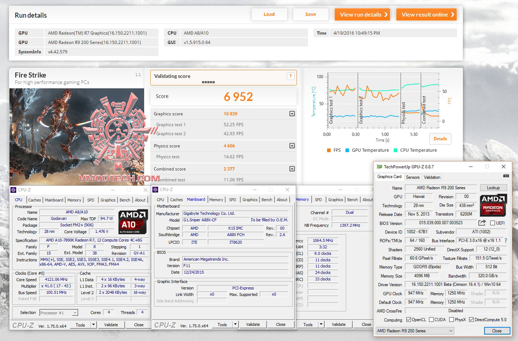This screenshot has width=518, height=341.
Task: Open the SPD tab in the CPU-Z motherboard window
Action: tap(233, 200)
